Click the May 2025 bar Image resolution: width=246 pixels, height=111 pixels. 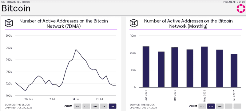coord(204,67)
